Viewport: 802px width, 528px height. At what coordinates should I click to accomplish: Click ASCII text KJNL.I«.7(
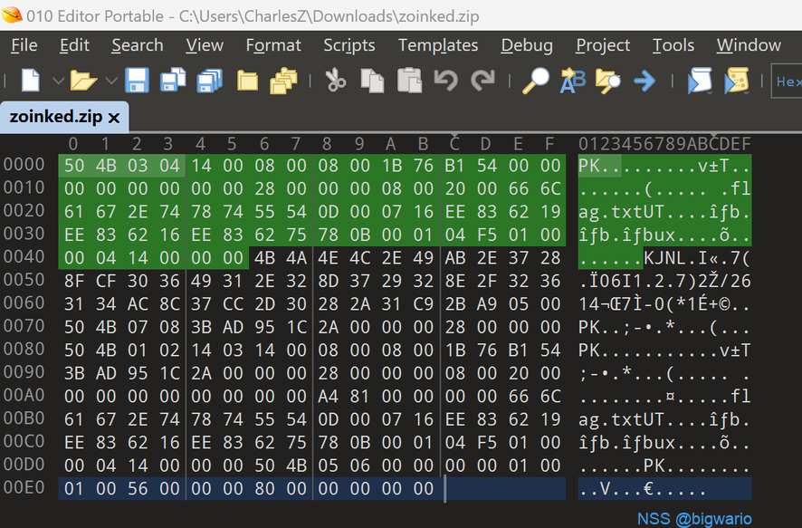click(x=697, y=258)
